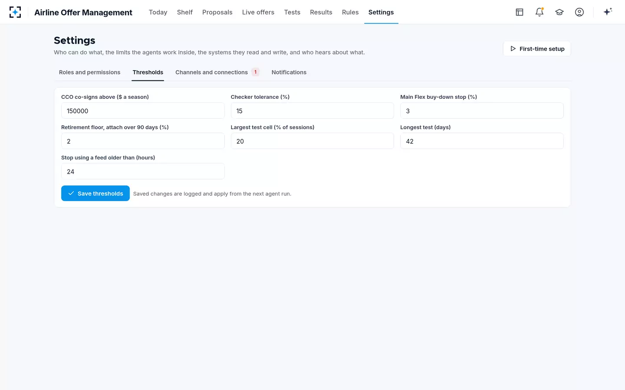The width and height of the screenshot is (625, 390).
Task: Edit the Main Flex buy-down stop field
Action: tap(482, 110)
